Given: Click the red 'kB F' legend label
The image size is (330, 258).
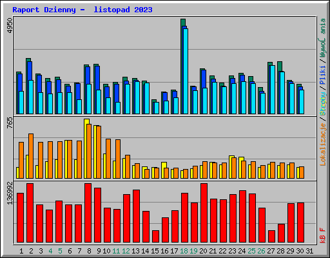Looking at the screenshot, I should pos(322,235).
